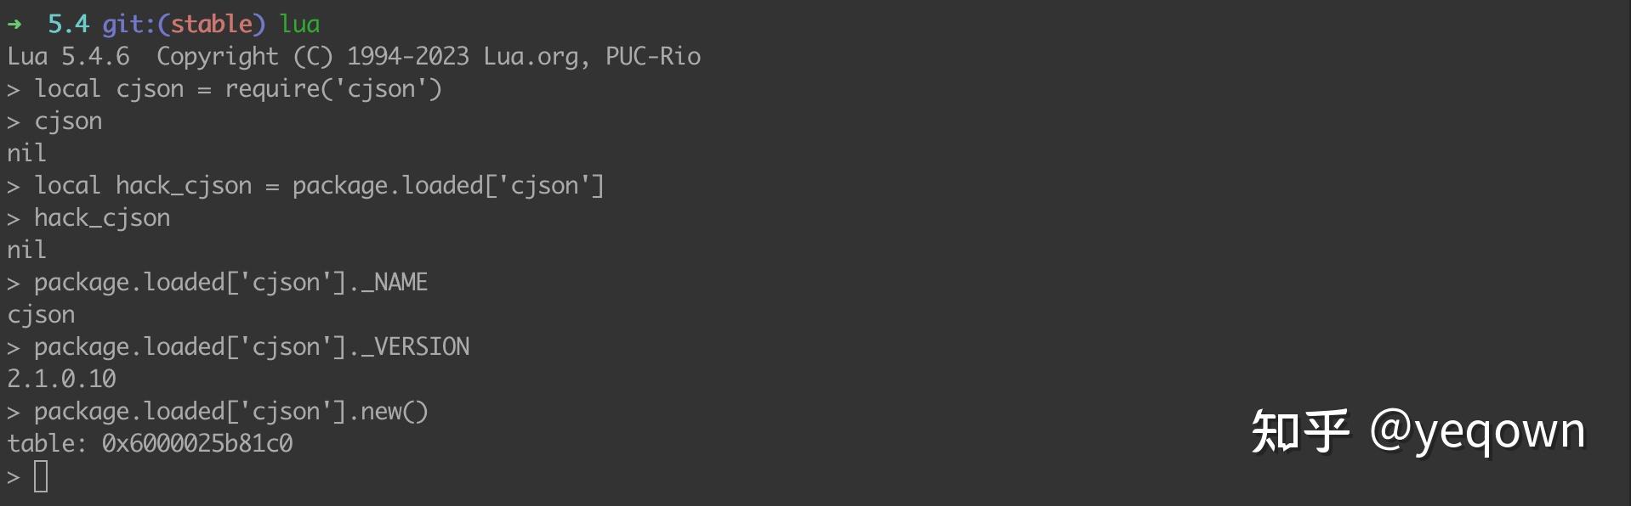Click the nil output below hack_cjson line

(26, 250)
